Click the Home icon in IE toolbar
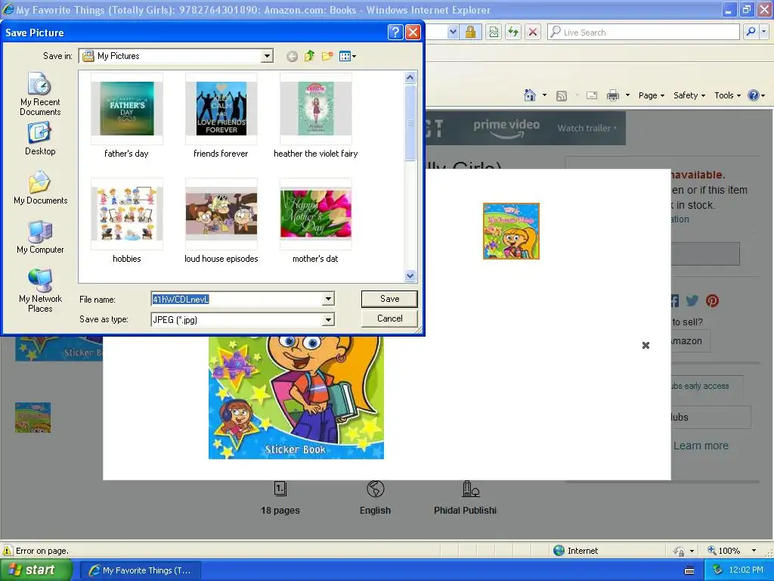The height and width of the screenshot is (581, 774). coord(530,95)
